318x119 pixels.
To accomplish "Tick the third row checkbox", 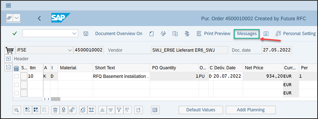I will [17, 93].
